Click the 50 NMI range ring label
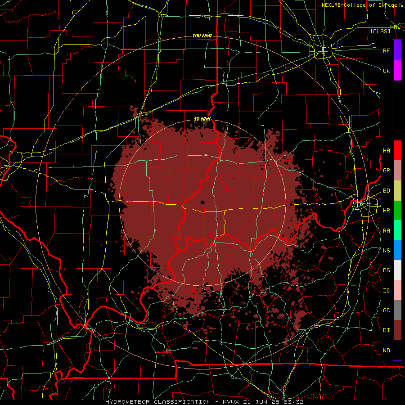The width and height of the screenshot is (405, 405). (202, 119)
